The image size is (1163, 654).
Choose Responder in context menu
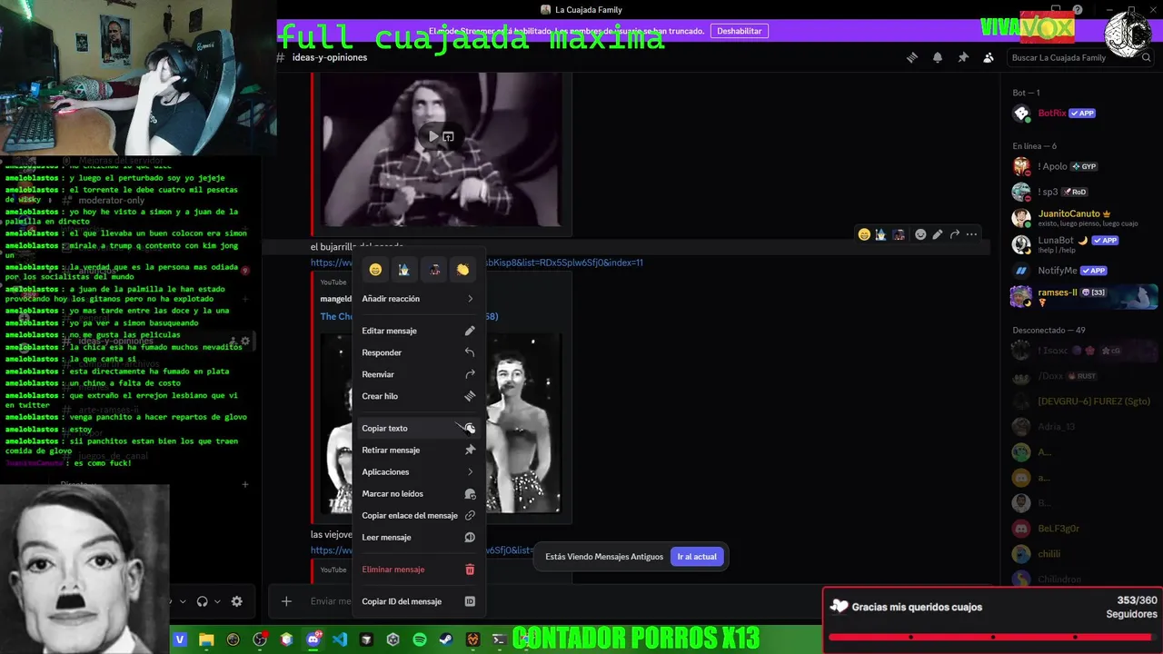point(418,352)
